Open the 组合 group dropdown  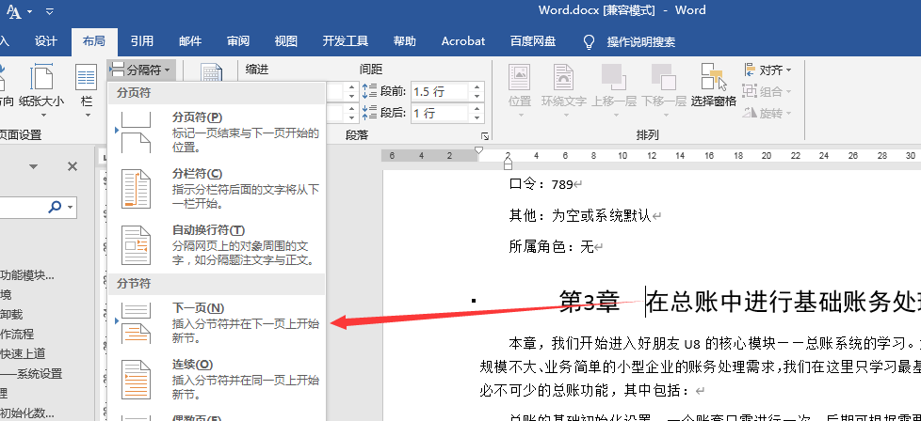(x=767, y=91)
